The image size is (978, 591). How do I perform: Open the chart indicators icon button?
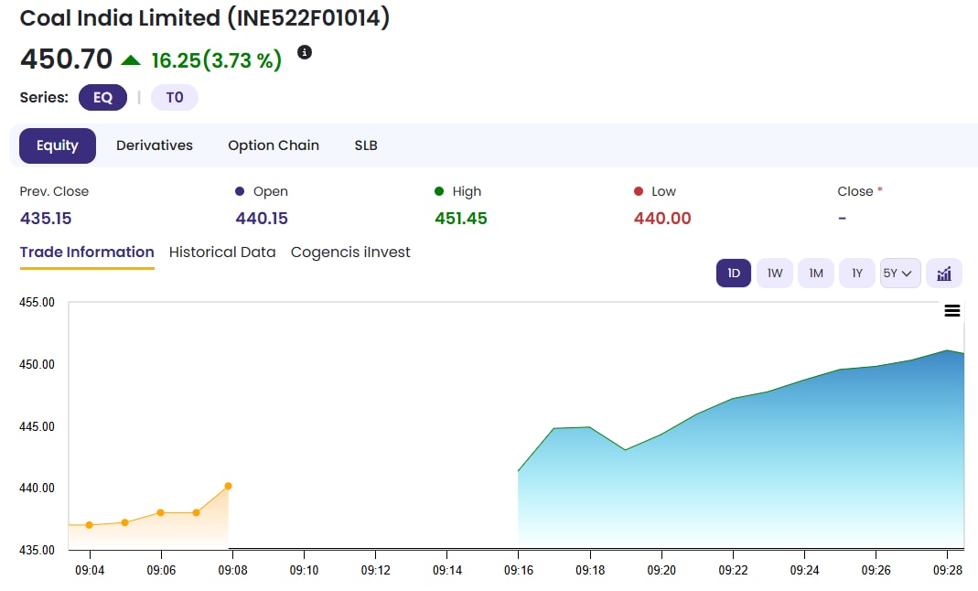[943, 273]
